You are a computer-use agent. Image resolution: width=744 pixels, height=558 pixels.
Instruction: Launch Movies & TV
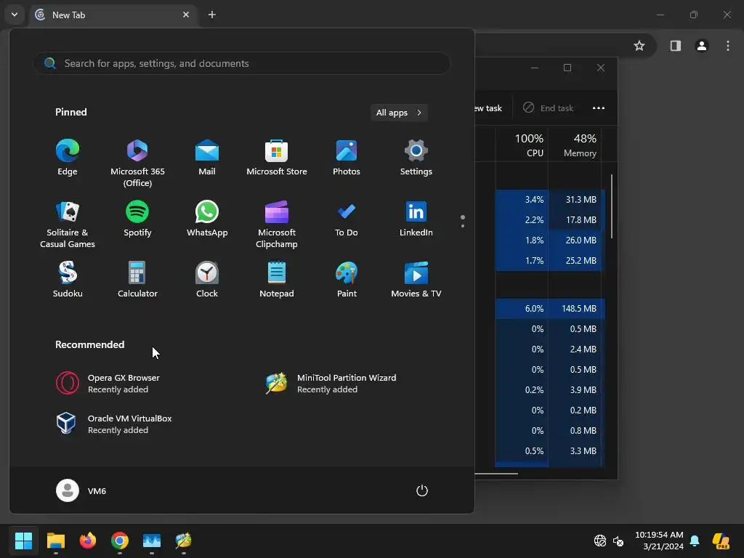coord(416,280)
